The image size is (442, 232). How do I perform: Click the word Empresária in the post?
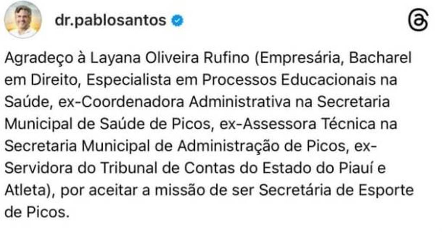click(302, 58)
